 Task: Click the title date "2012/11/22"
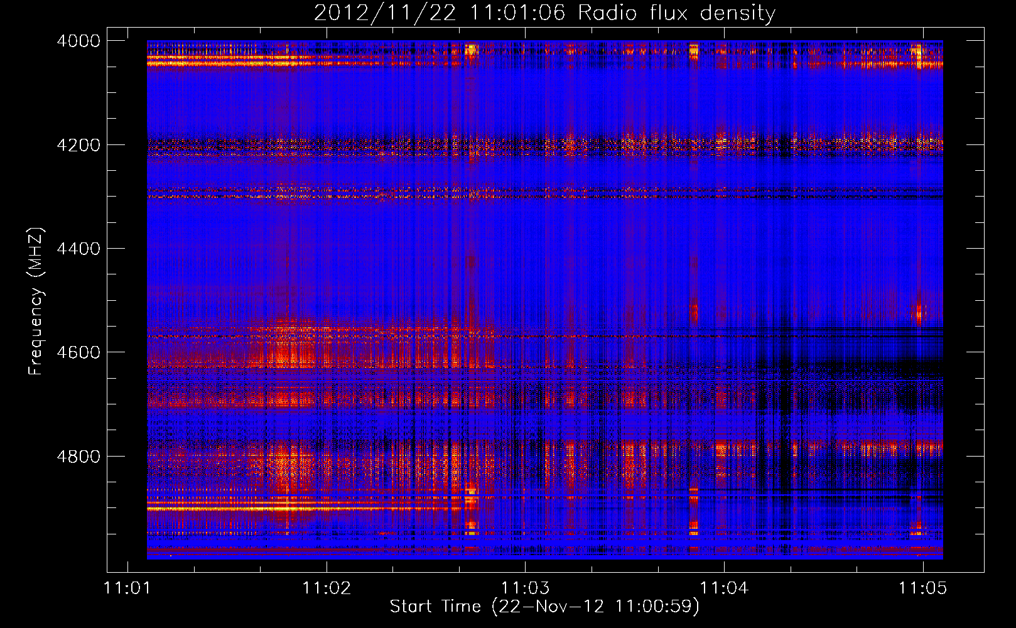385,13
